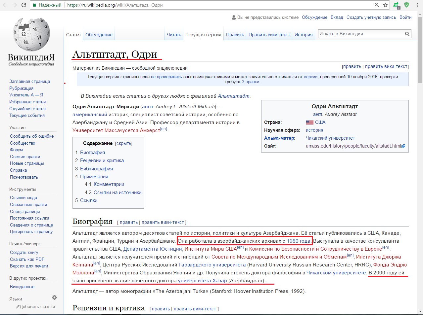Image resolution: width=423 pixels, height=315 pixels.
Task: Jump to '3 Библиография' in contents
Action: pos(94,168)
